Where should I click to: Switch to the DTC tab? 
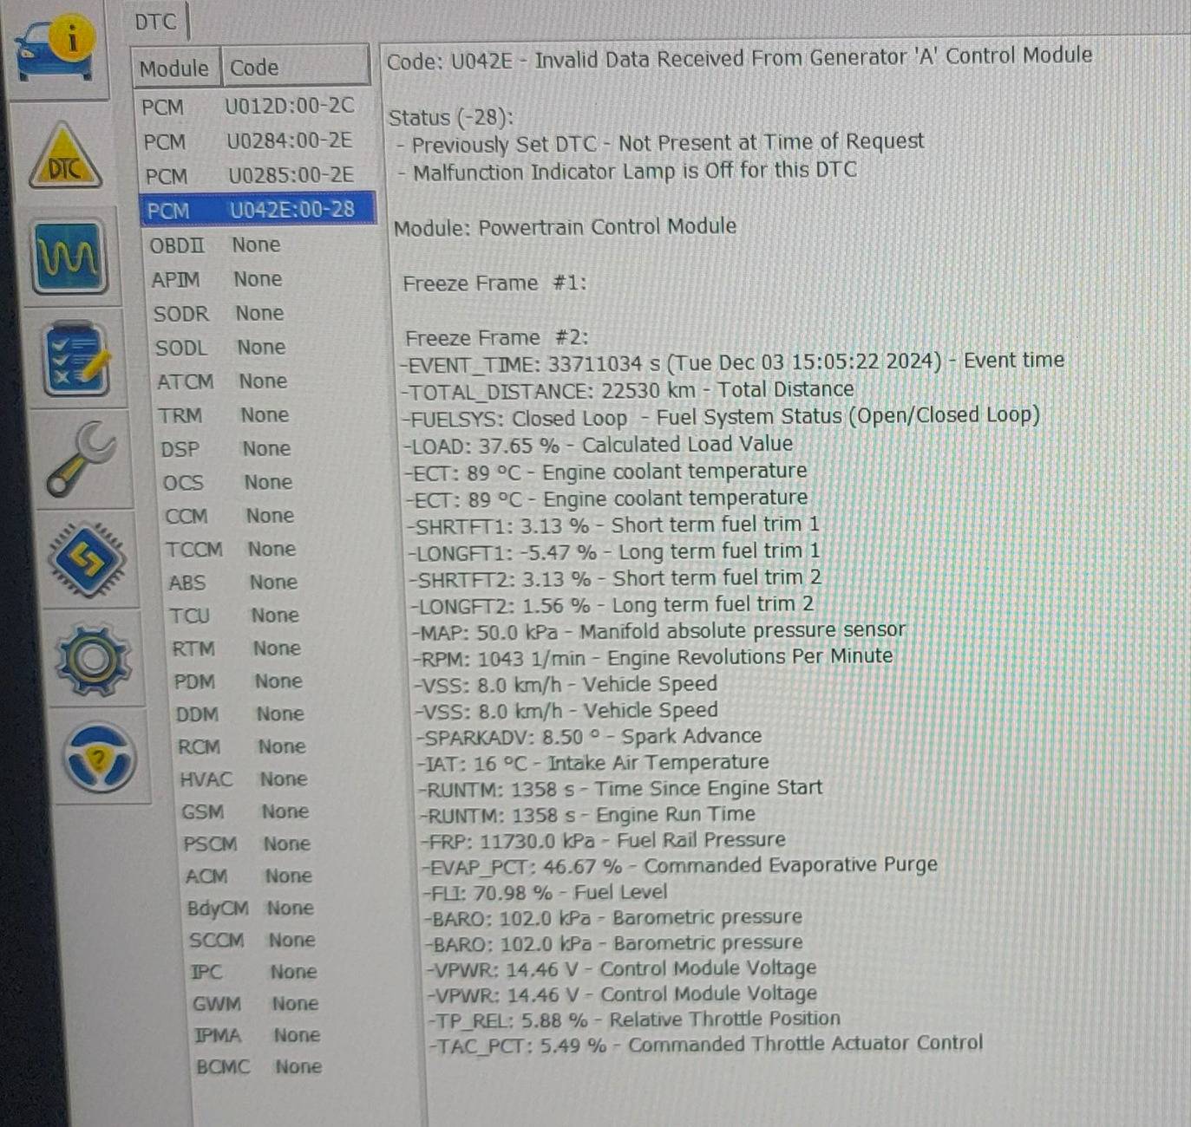click(156, 22)
